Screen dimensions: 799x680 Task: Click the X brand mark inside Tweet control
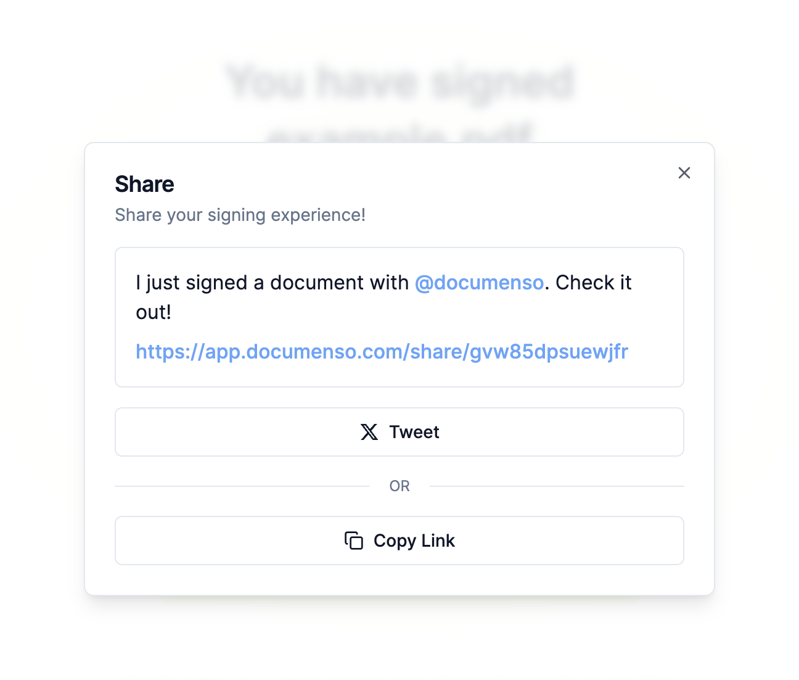tap(369, 432)
